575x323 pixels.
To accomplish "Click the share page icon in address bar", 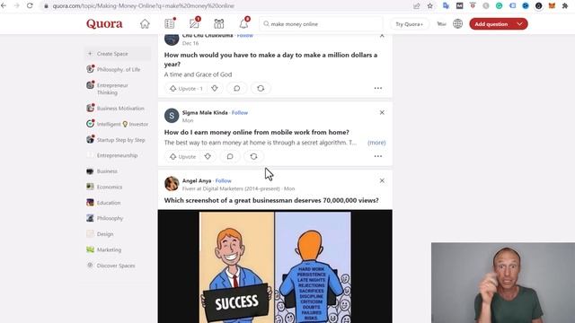I will point(417,6).
